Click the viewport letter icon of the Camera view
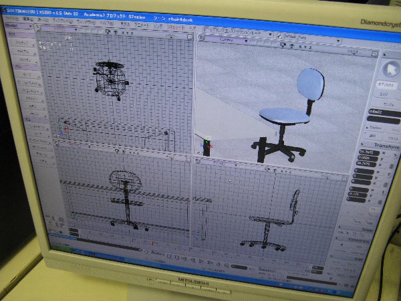The height and width of the screenshot is (301, 401). point(200,38)
